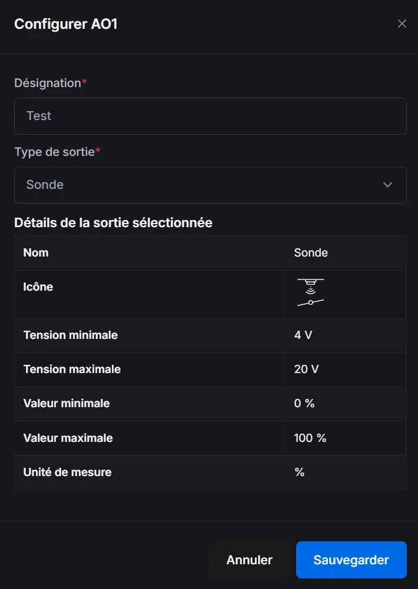Click the 'Sonde' value next to Nom
418x589 pixels.
click(311, 252)
